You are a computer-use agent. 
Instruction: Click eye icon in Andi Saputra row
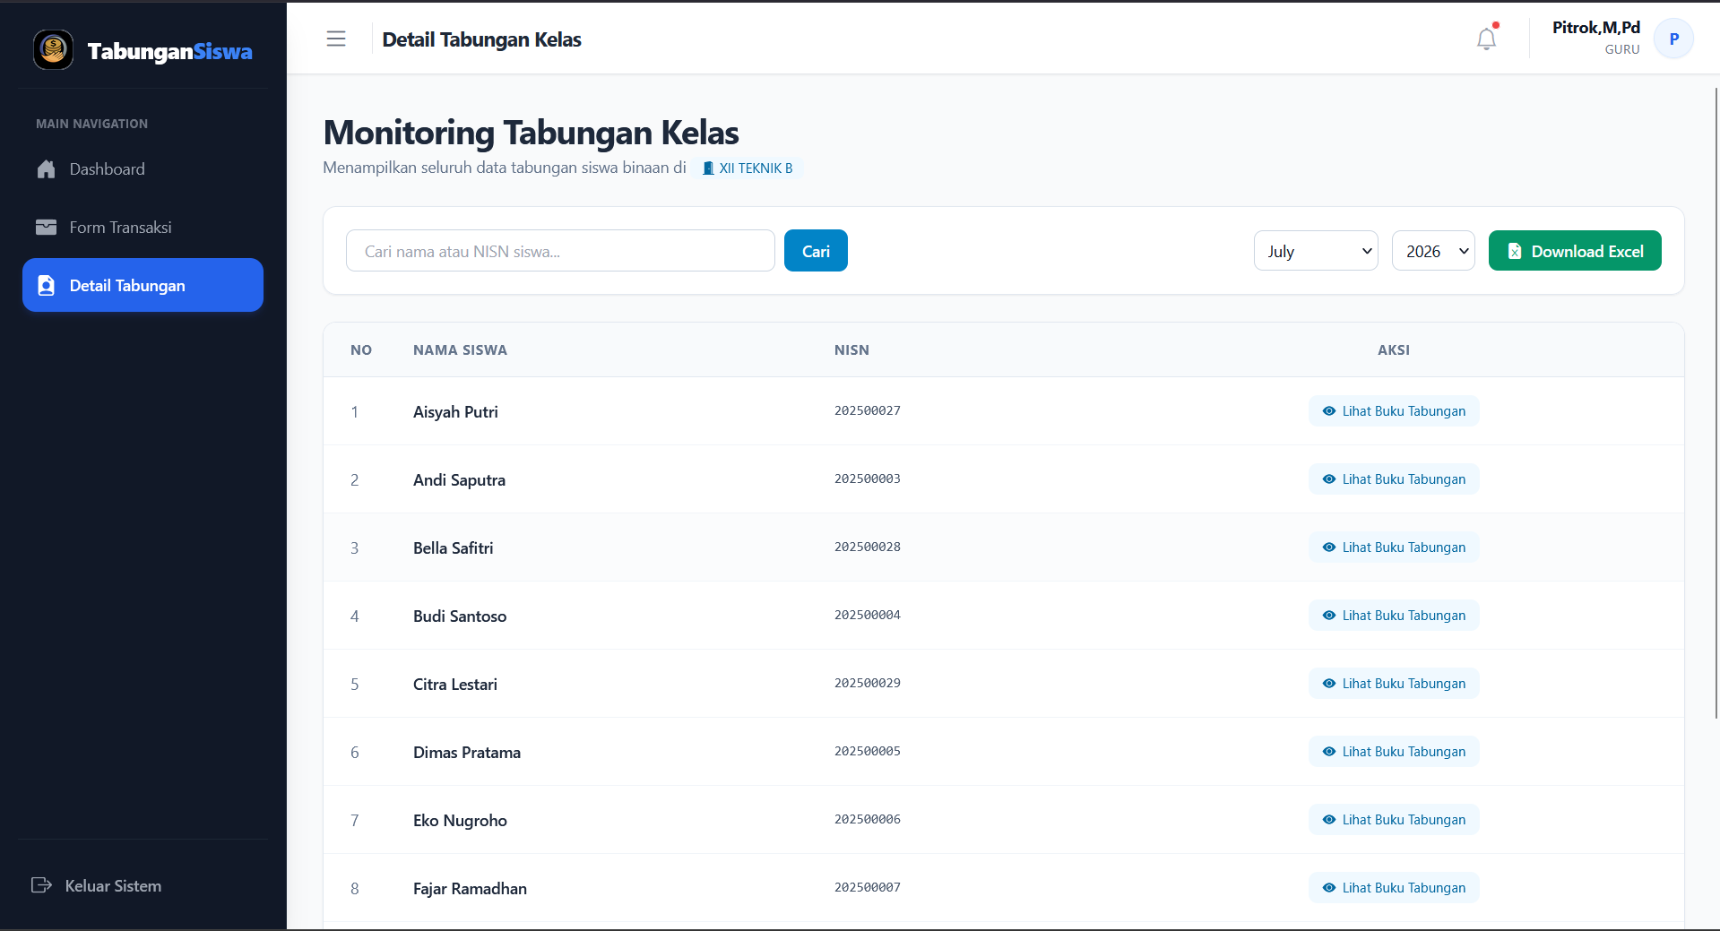tap(1329, 478)
